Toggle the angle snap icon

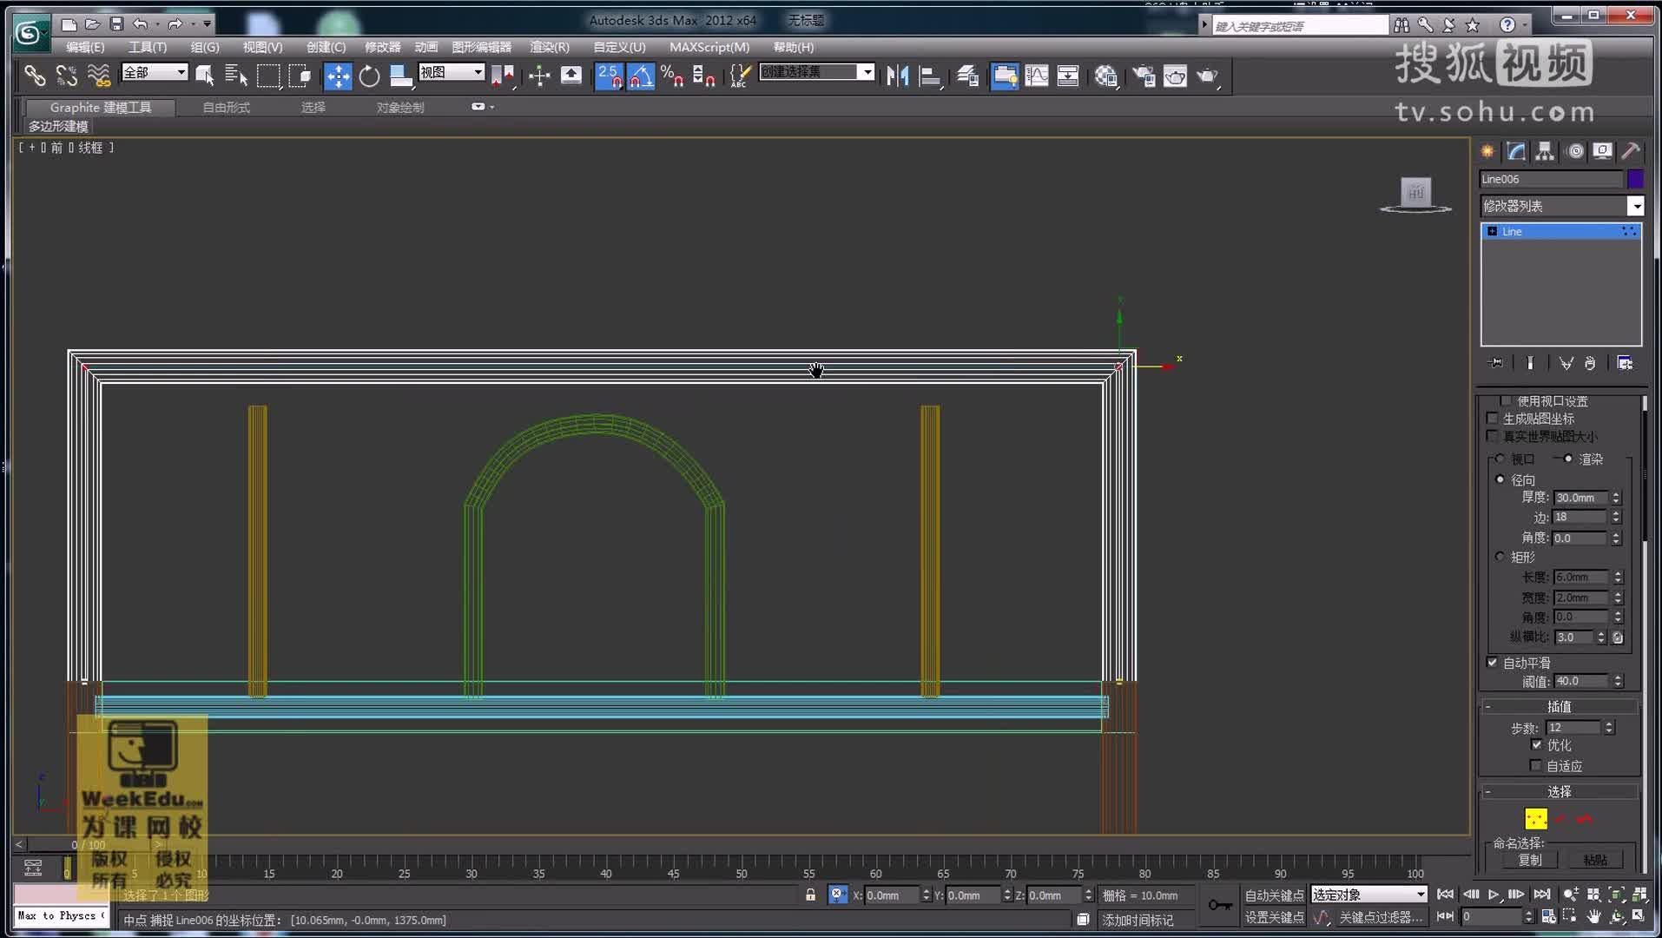[642, 76]
